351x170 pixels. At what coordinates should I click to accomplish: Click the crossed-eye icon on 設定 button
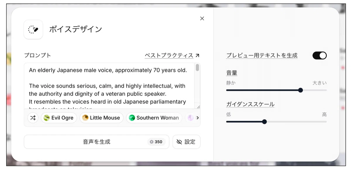[179, 142]
